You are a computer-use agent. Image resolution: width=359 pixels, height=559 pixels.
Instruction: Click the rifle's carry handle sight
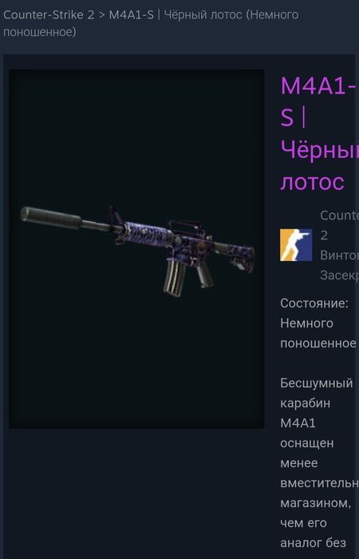tap(185, 227)
